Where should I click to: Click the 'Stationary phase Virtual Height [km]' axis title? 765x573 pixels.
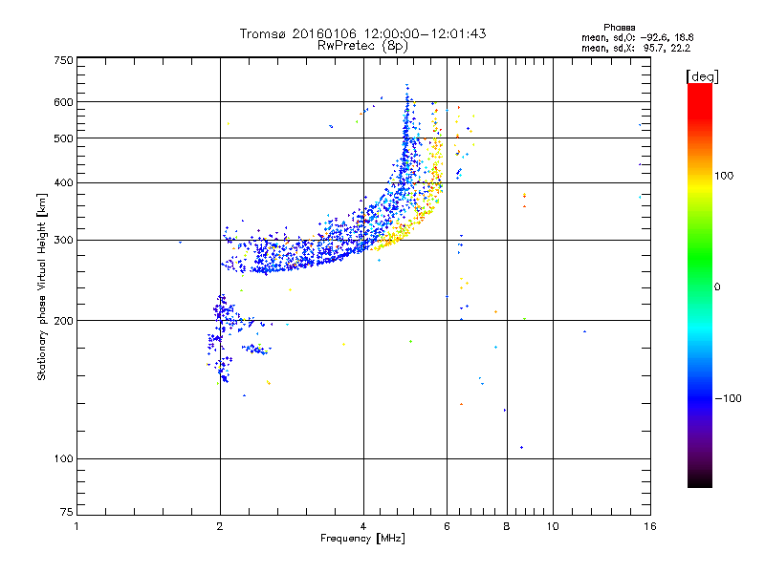point(41,286)
